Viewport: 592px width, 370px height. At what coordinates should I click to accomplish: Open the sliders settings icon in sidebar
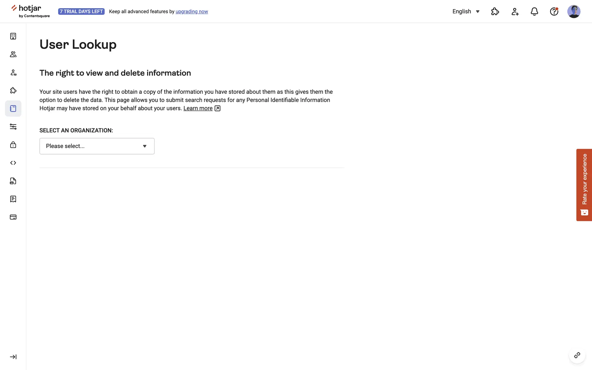click(13, 127)
